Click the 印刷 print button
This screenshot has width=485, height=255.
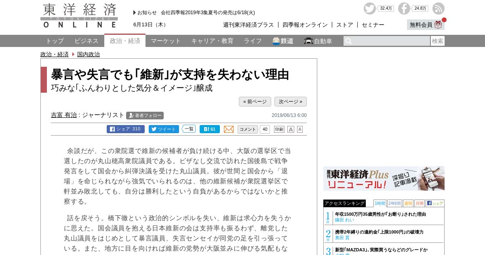click(x=279, y=130)
